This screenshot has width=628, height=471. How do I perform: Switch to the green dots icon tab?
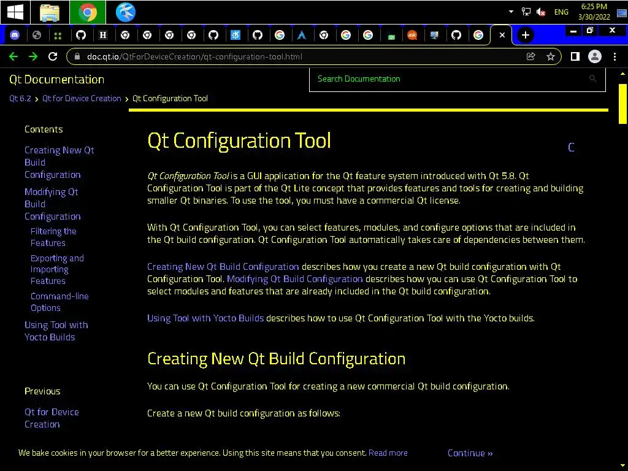coord(58,35)
